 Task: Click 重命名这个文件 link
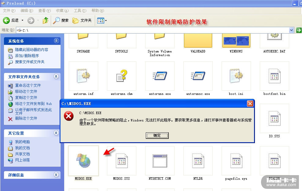[x=28, y=85]
